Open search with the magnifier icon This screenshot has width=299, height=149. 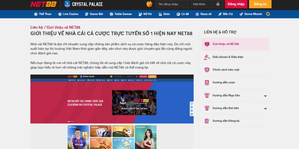tap(268, 14)
